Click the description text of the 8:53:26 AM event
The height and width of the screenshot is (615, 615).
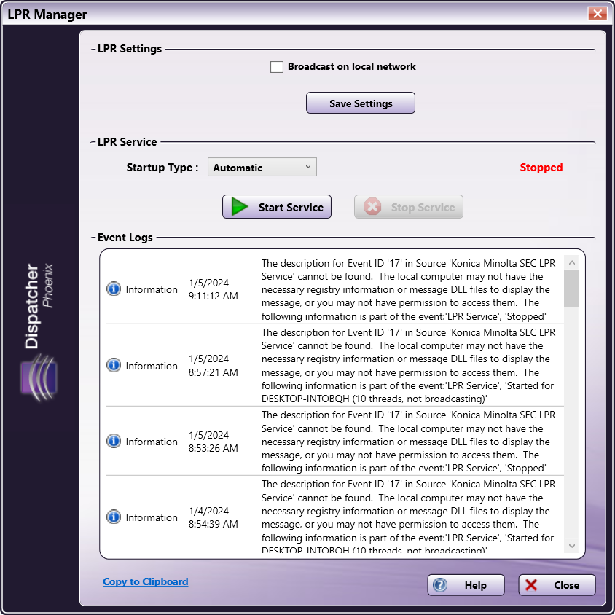point(408,442)
